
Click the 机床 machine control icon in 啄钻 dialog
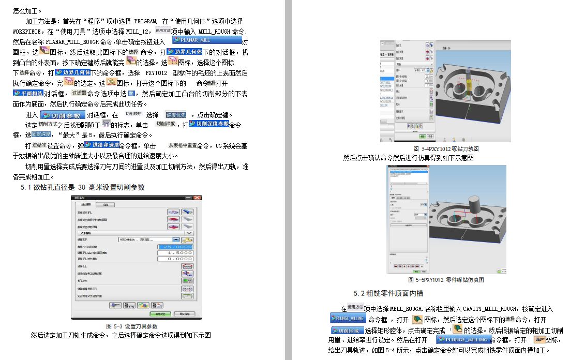pos(187,280)
